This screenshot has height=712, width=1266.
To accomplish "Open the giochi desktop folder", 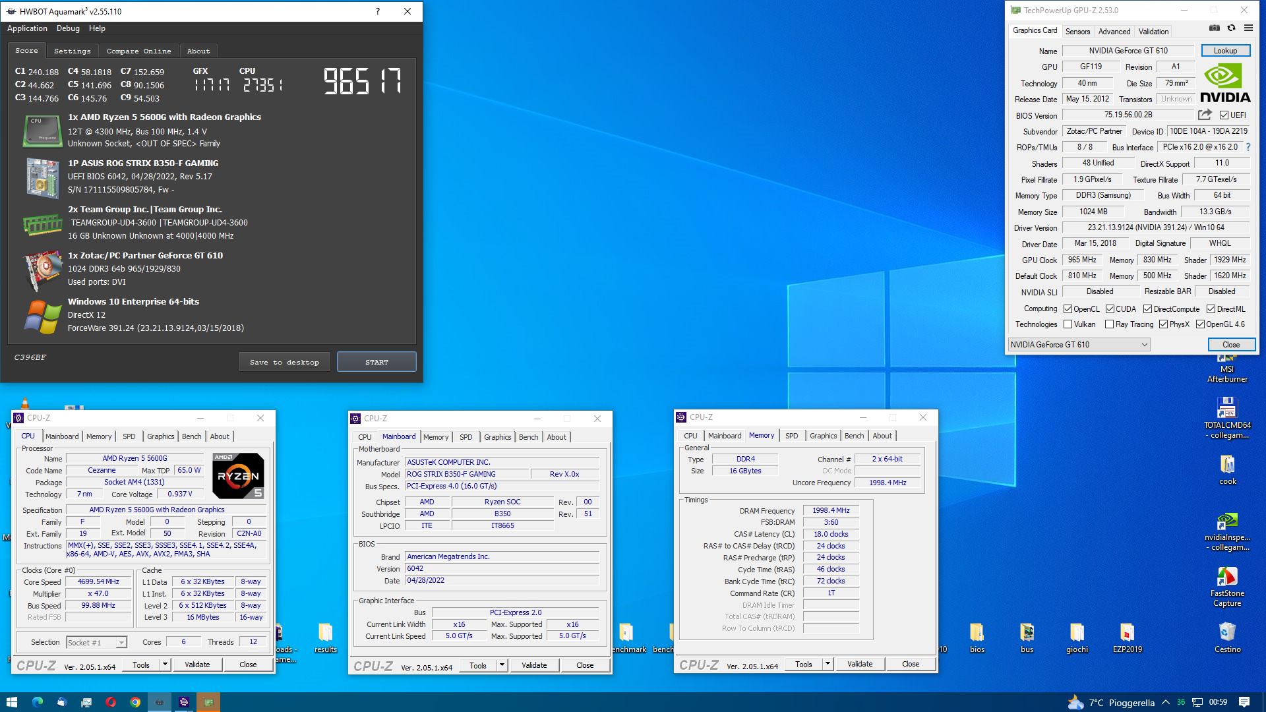I will pos(1077,638).
